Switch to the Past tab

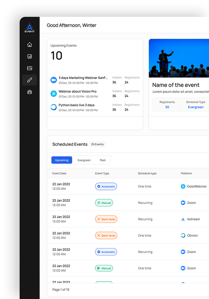(x=102, y=160)
